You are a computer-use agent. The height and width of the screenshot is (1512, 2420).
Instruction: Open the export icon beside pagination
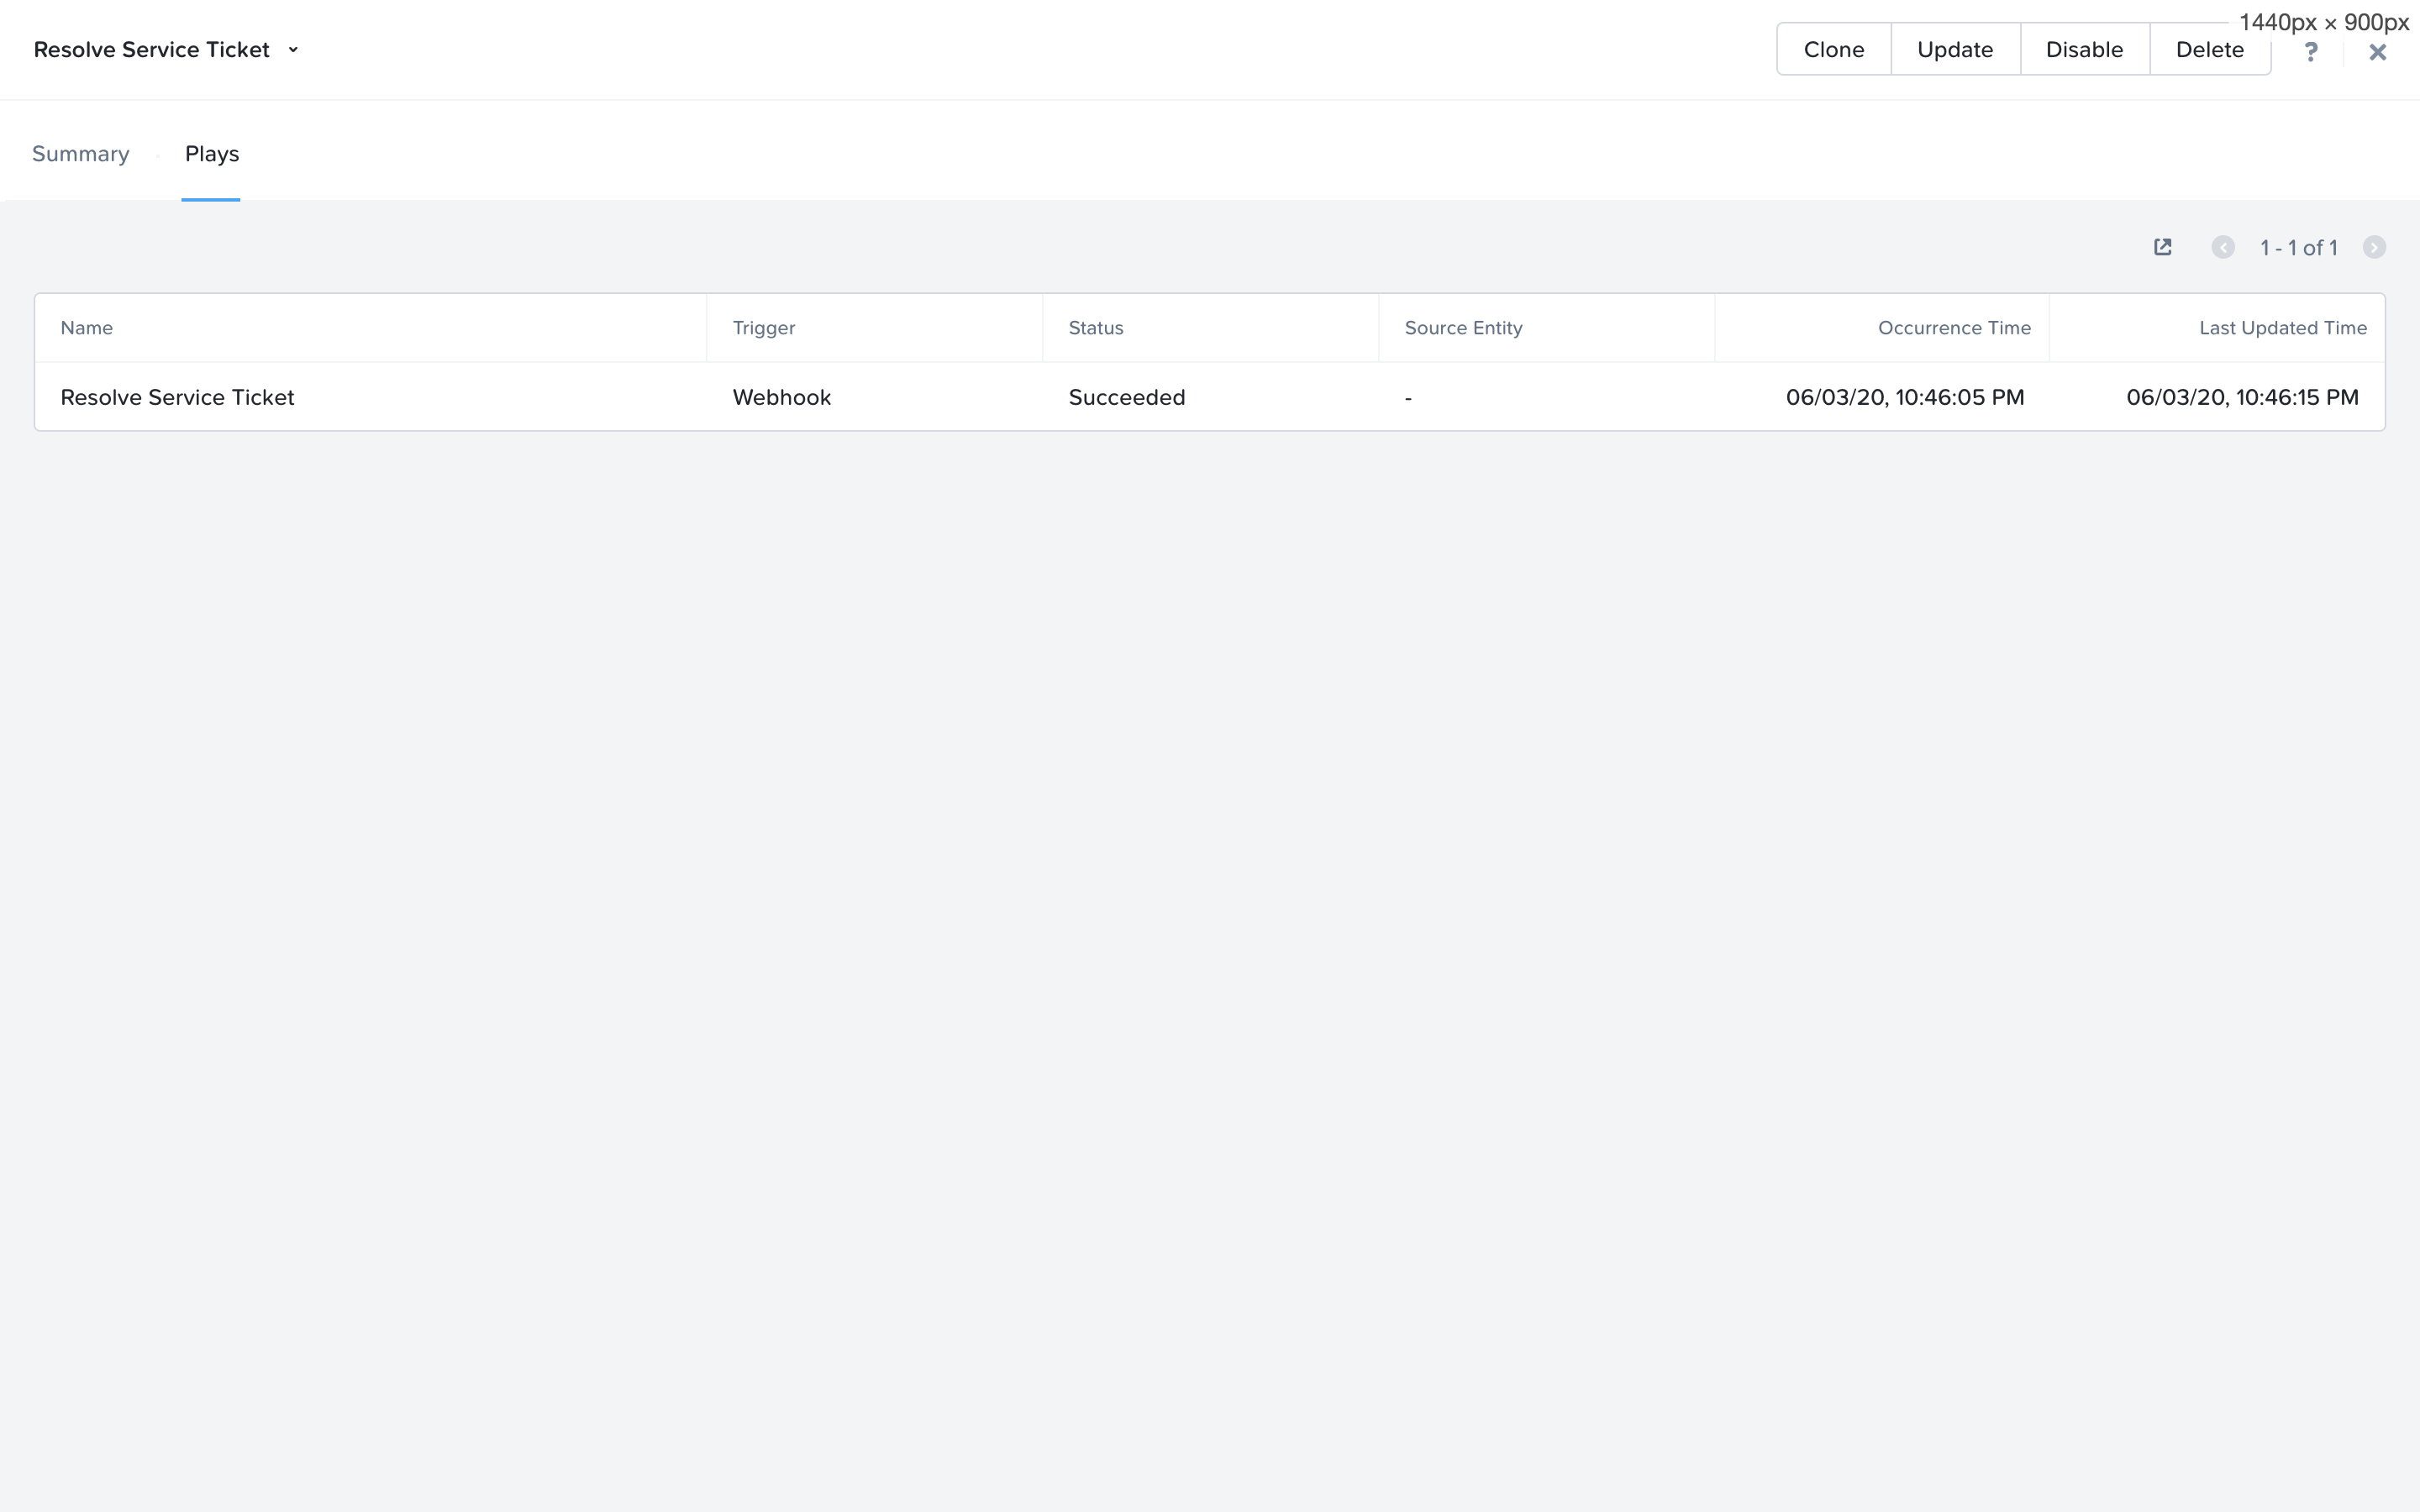2162,247
